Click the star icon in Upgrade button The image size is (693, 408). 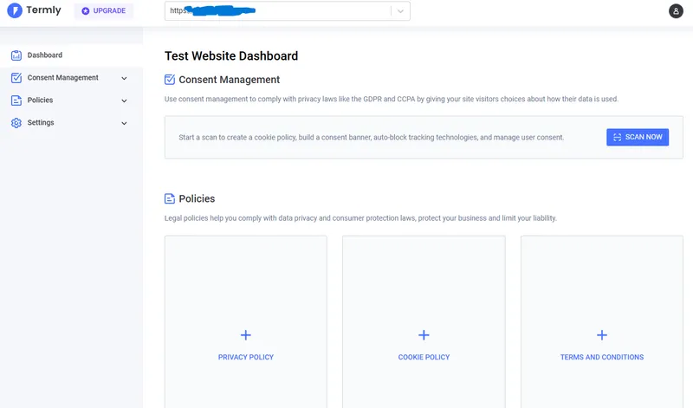[85, 11]
